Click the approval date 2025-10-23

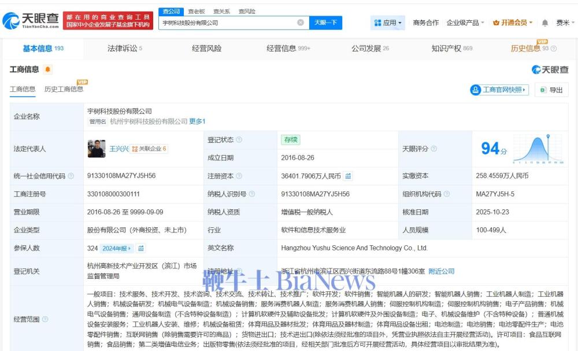(x=492, y=212)
